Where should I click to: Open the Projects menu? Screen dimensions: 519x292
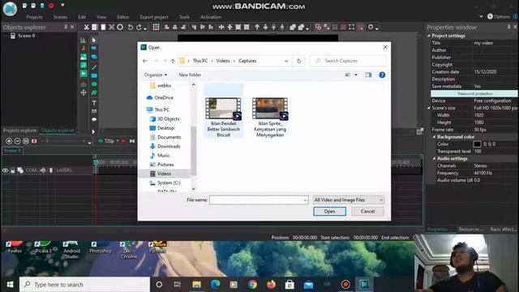point(34,17)
